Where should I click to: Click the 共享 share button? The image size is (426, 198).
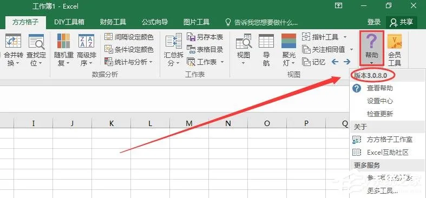(x=401, y=22)
